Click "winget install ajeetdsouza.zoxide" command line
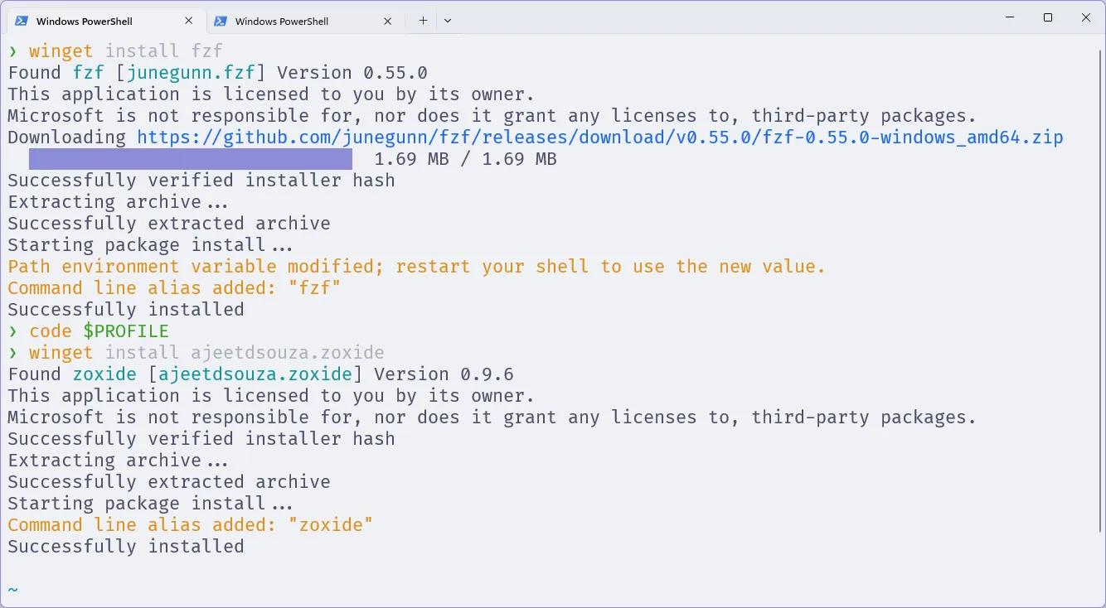 [196, 353]
